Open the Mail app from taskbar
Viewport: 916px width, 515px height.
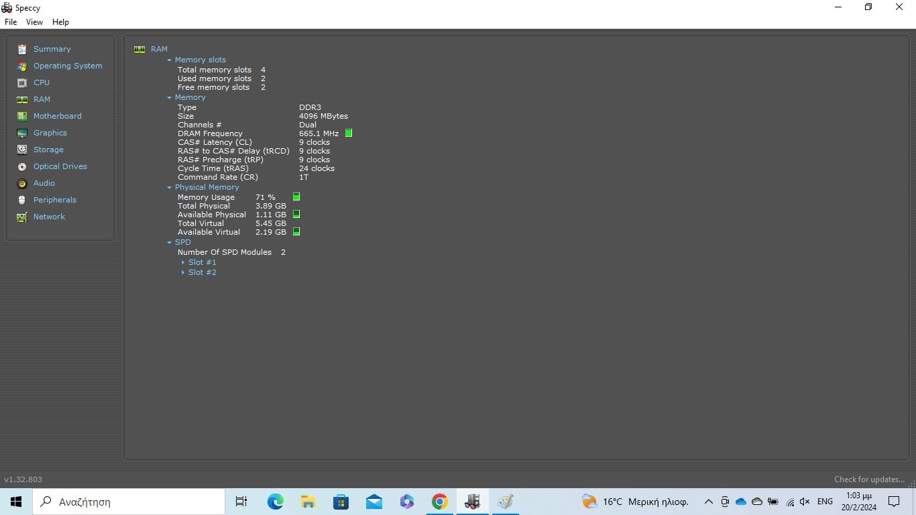[374, 502]
